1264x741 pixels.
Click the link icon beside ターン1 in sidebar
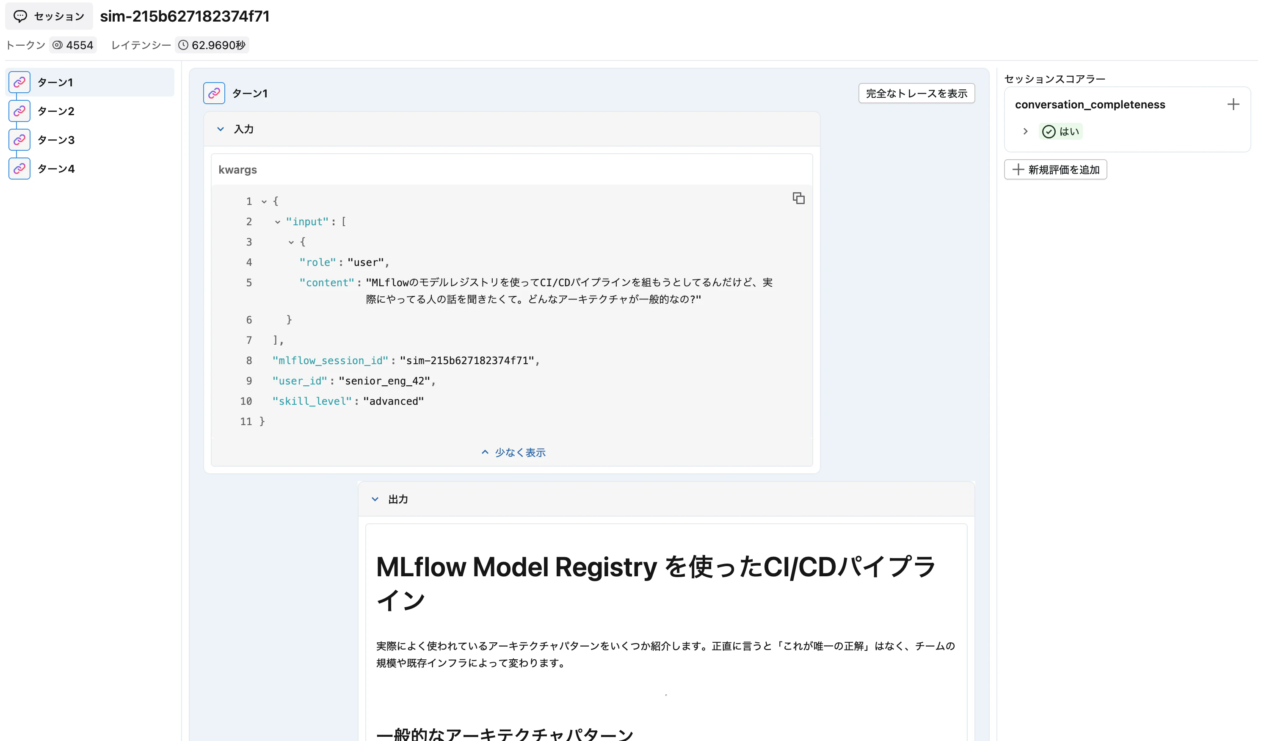tap(19, 82)
